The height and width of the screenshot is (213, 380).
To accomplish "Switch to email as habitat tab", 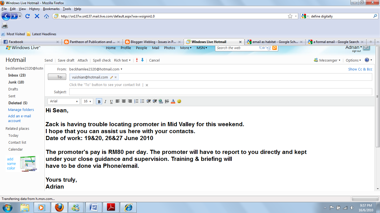I will (275, 42).
